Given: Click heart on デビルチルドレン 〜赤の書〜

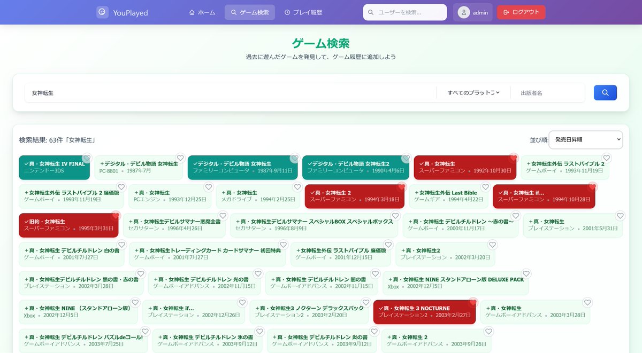Looking at the screenshot, I should point(516,216).
